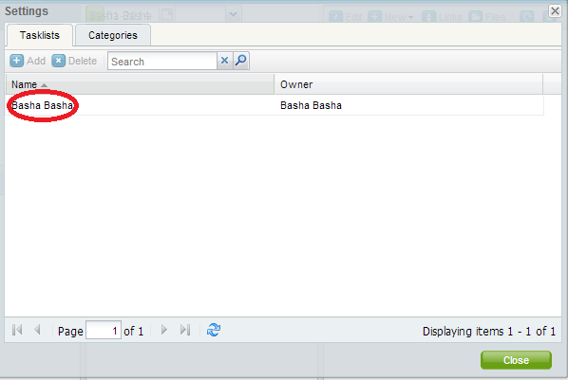
Task: Clear the search field with X icon
Action: click(x=224, y=61)
